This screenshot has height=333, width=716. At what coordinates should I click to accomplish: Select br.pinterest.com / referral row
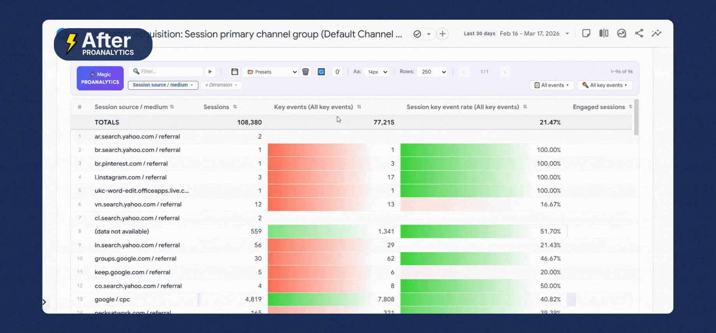click(351, 164)
